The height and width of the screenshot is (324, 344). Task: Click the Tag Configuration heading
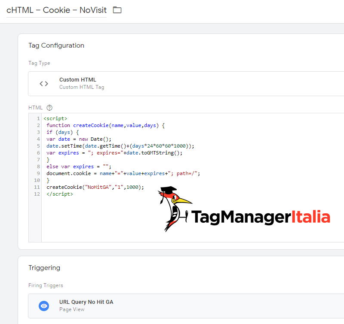56,45
